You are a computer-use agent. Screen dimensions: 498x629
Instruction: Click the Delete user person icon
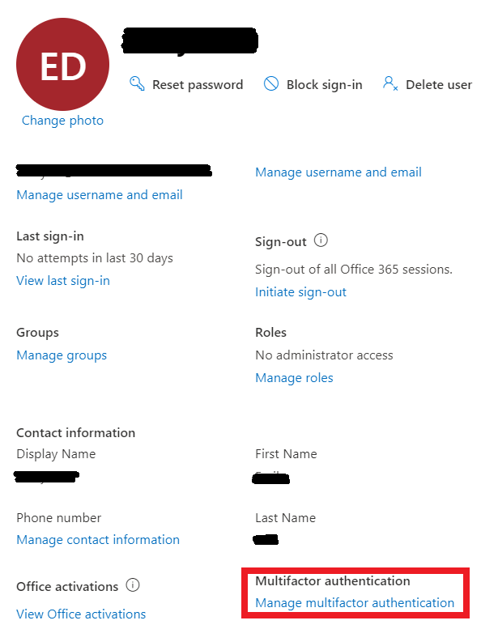pyautogui.click(x=390, y=84)
